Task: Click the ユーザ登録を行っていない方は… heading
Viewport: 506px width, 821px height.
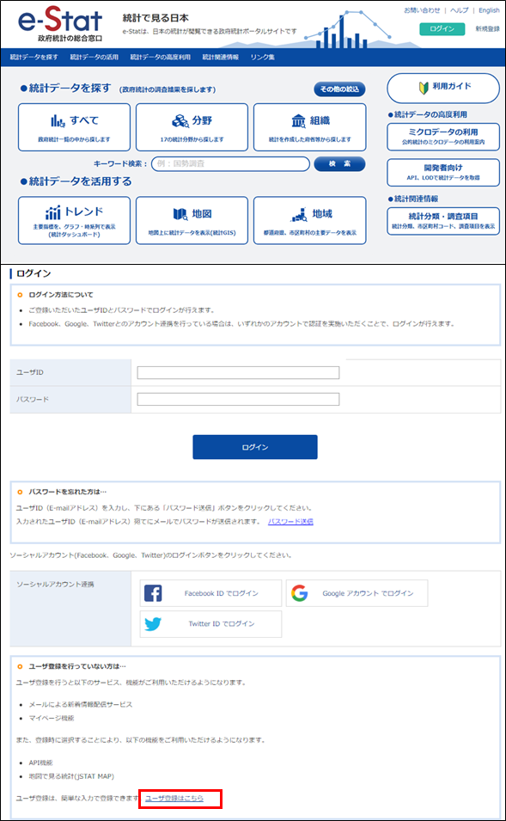Action: (77, 666)
